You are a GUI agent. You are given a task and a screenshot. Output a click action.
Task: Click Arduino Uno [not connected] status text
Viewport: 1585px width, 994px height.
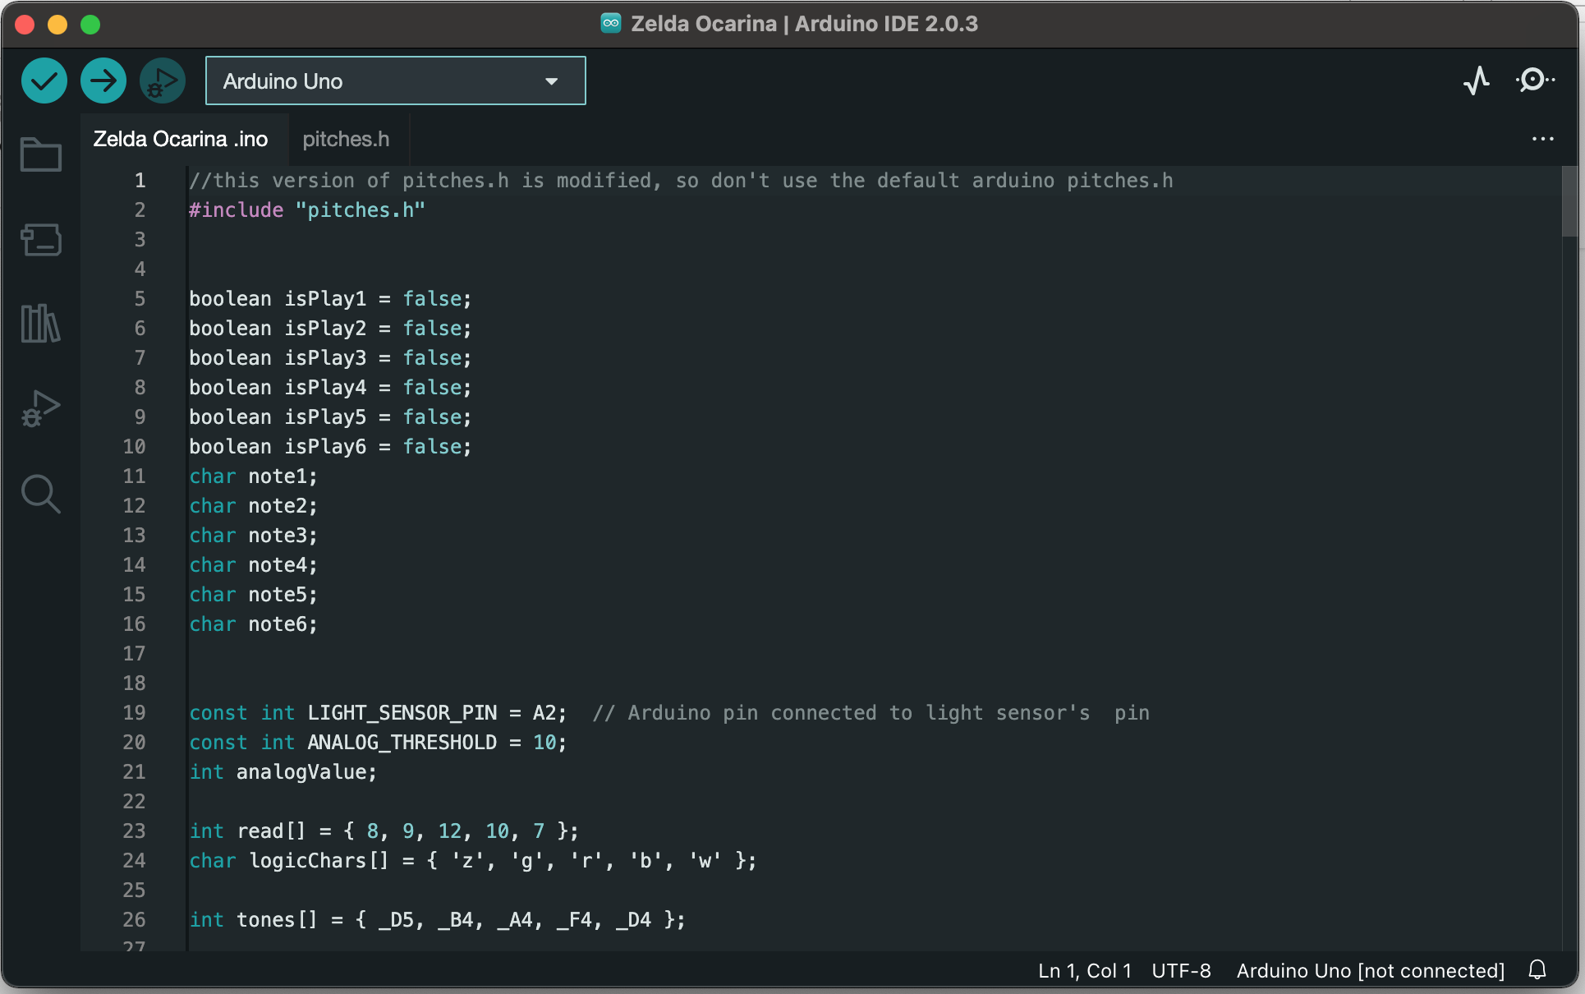(1370, 970)
